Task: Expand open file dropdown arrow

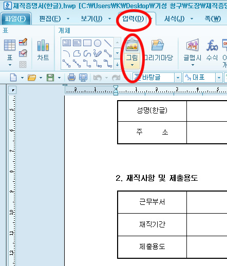Action: click(x=41, y=78)
